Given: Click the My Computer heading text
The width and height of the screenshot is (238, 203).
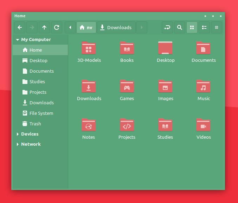Looking at the screenshot, I should tap(36, 40).
